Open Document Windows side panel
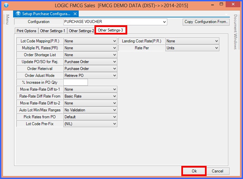243x179 pixels. (x=235, y=32)
